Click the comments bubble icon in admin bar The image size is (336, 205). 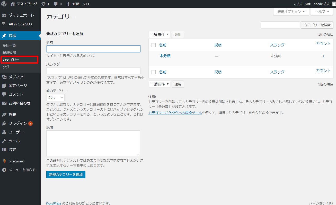point(56,4)
